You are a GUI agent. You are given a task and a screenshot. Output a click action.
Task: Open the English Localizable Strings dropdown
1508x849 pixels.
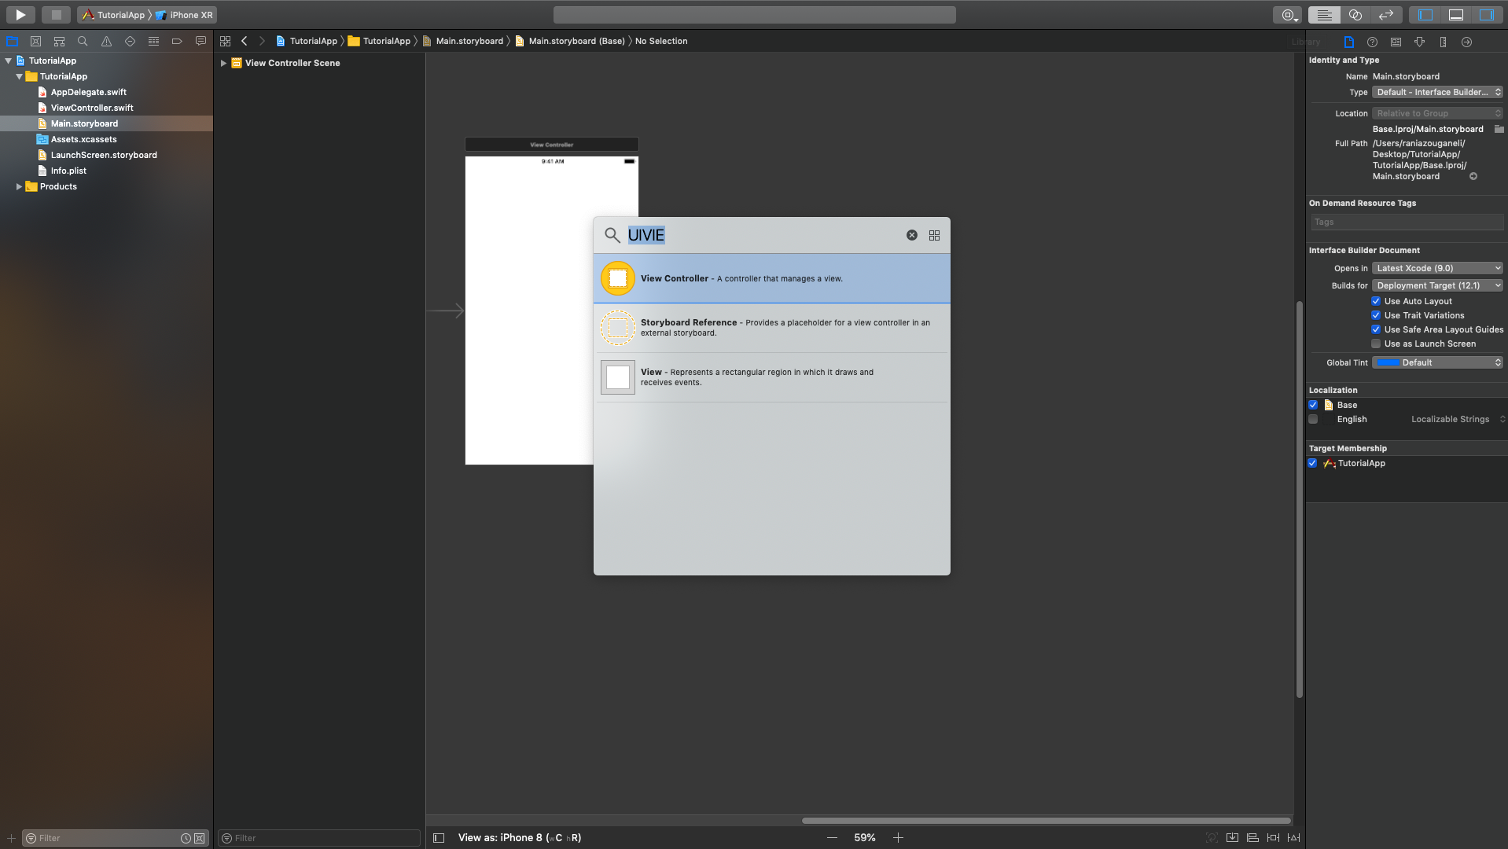pyautogui.click(x=1458, y=419)
